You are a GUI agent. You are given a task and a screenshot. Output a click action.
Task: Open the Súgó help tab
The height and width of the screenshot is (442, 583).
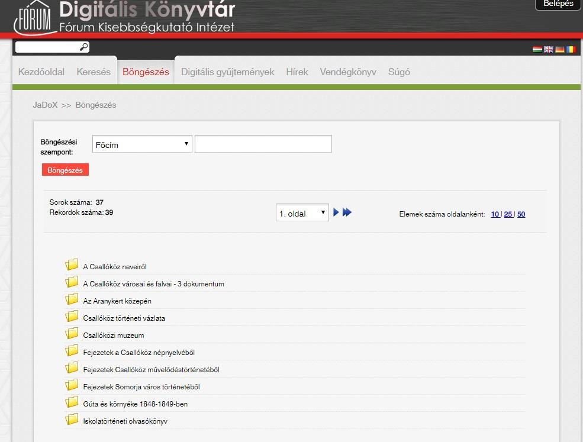tap(399, 72)
